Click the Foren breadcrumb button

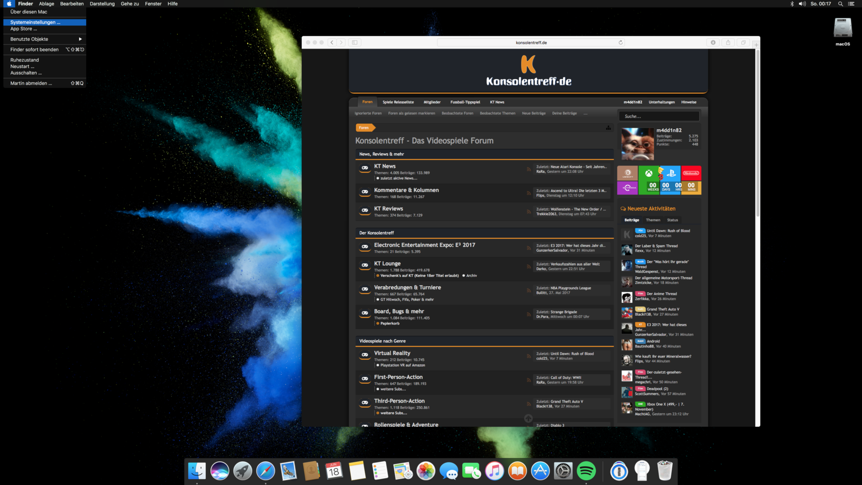point(365,128)
